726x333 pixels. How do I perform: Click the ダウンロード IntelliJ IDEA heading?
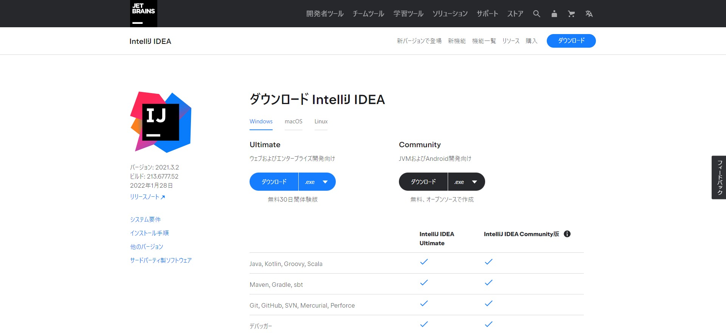(317, 100)
